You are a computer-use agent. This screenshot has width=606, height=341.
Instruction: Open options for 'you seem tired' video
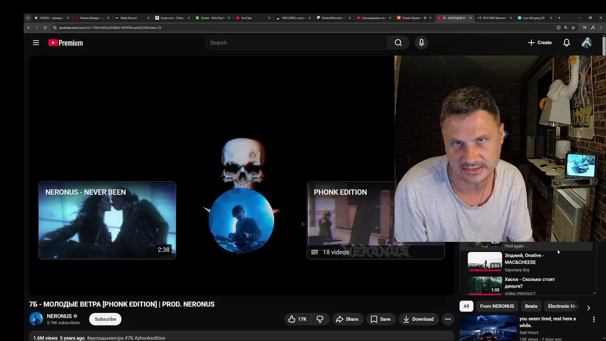tap(594, 320)
